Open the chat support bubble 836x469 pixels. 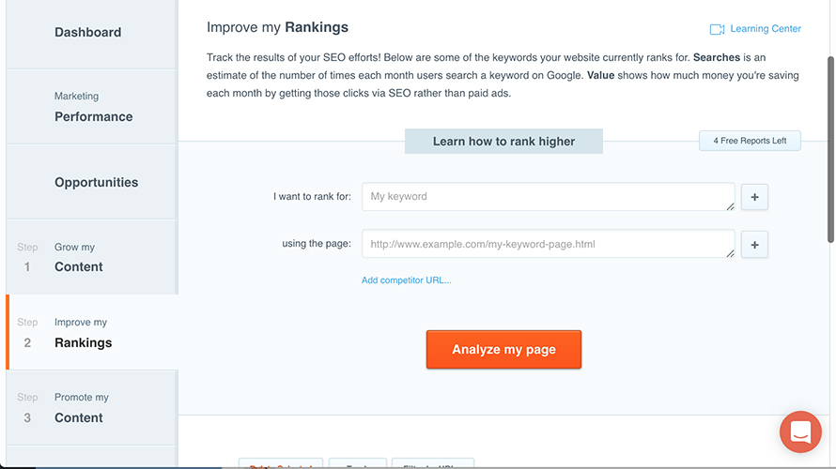[x=800, y=432]
